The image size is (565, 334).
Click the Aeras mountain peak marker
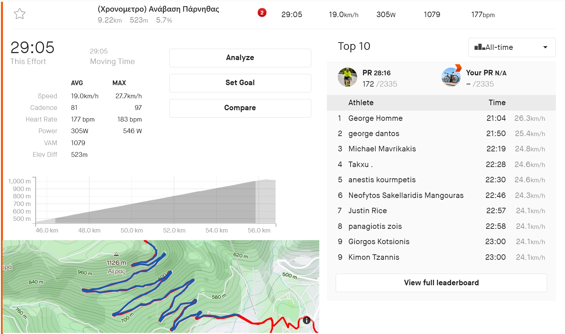tap(116, 254)
